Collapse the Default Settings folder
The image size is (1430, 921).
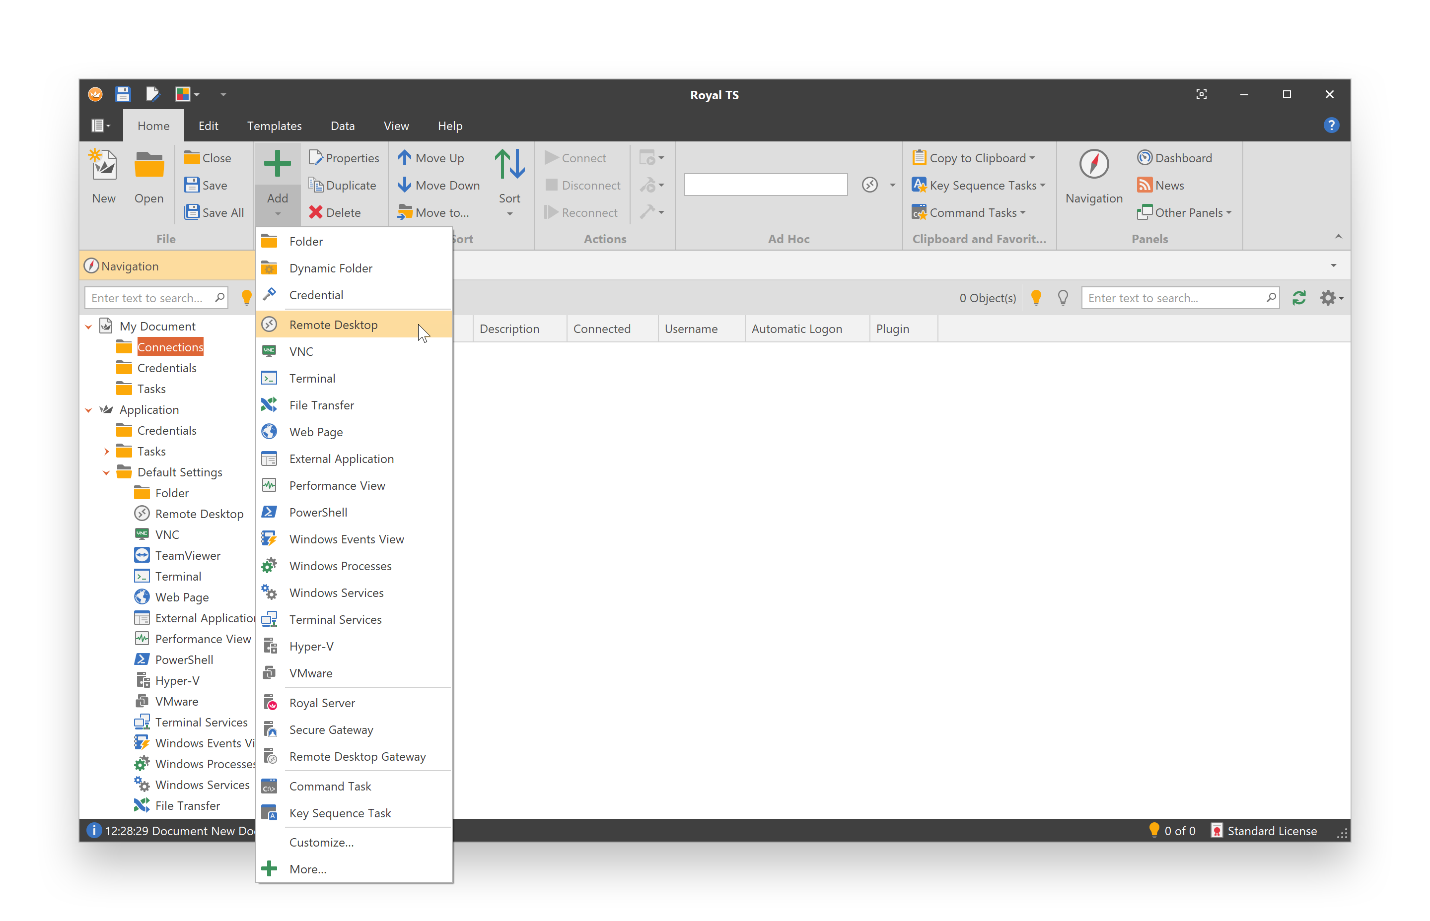(106, 472)
